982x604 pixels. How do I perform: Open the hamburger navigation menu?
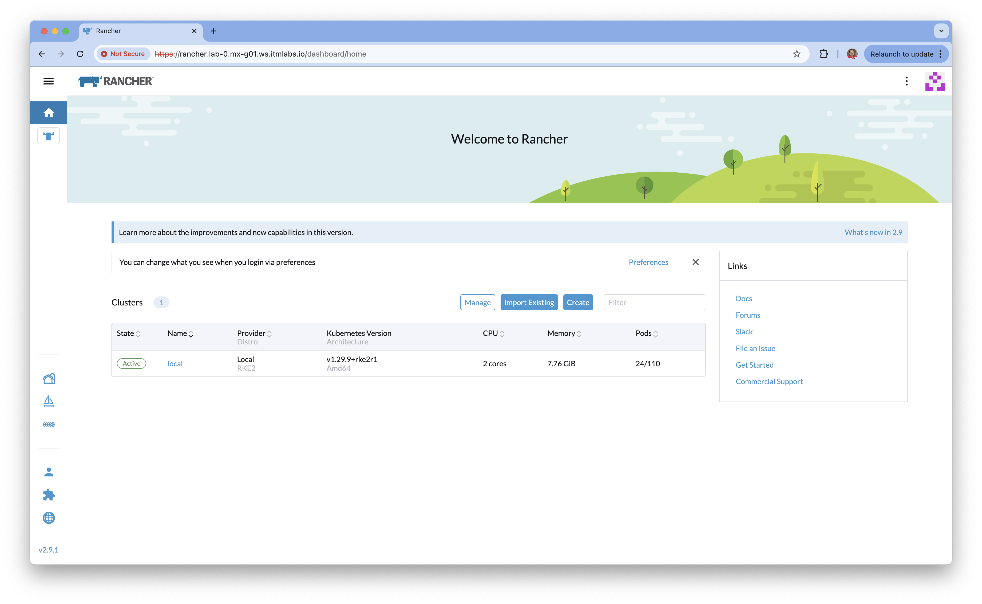tap(48, 81)
